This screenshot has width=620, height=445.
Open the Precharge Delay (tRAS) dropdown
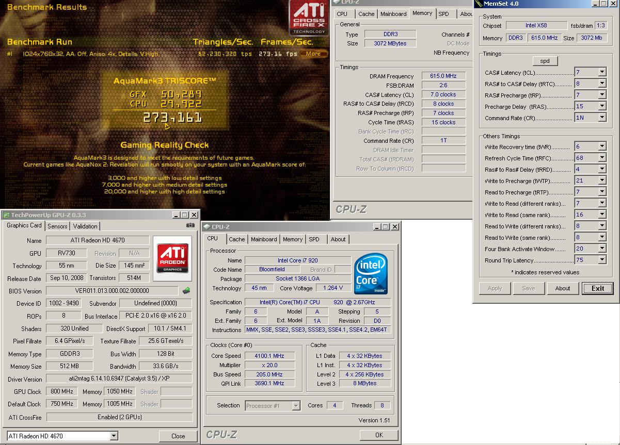602,106
